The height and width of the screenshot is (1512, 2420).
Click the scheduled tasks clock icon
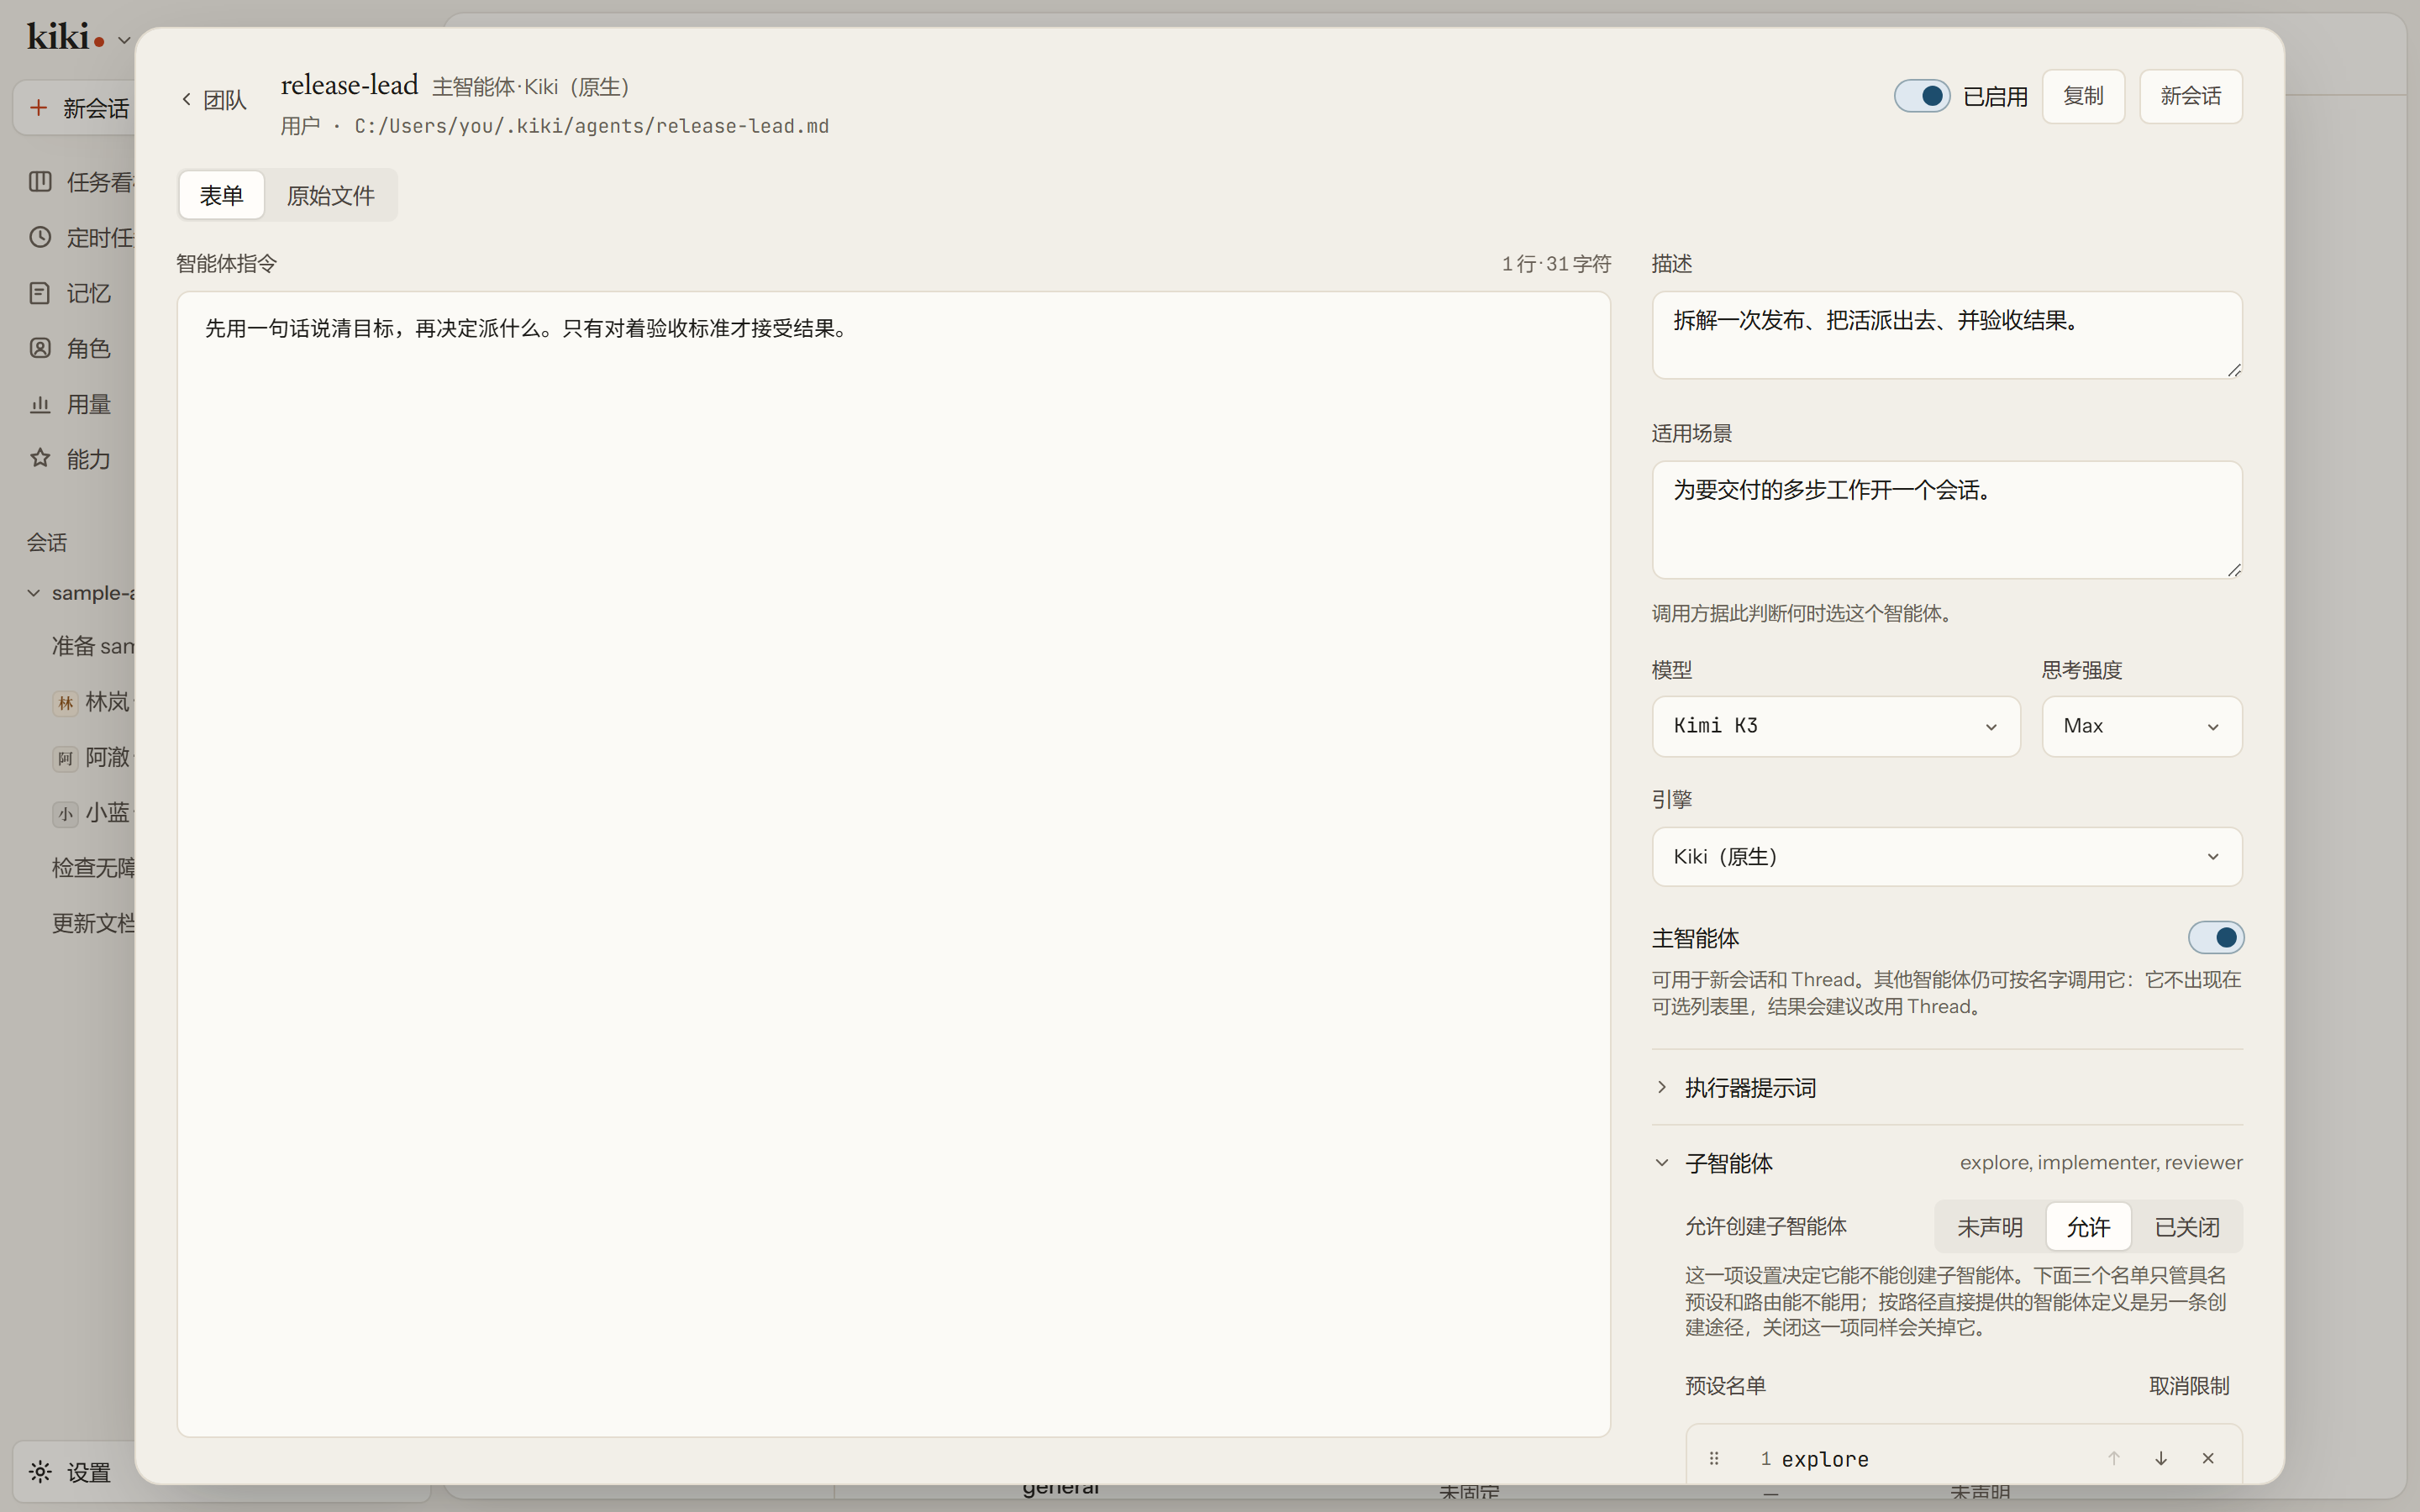coord(40,237)
